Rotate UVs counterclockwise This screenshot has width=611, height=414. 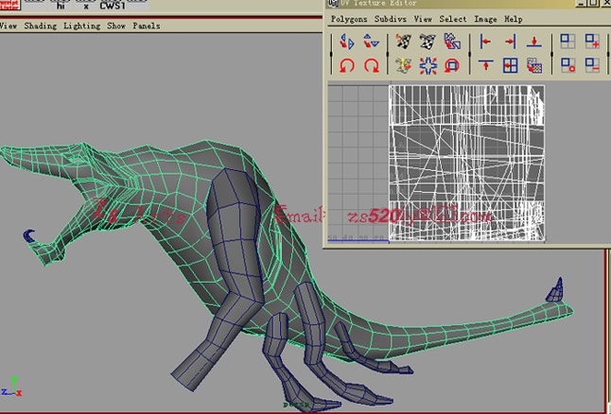(x=347, y=65)
